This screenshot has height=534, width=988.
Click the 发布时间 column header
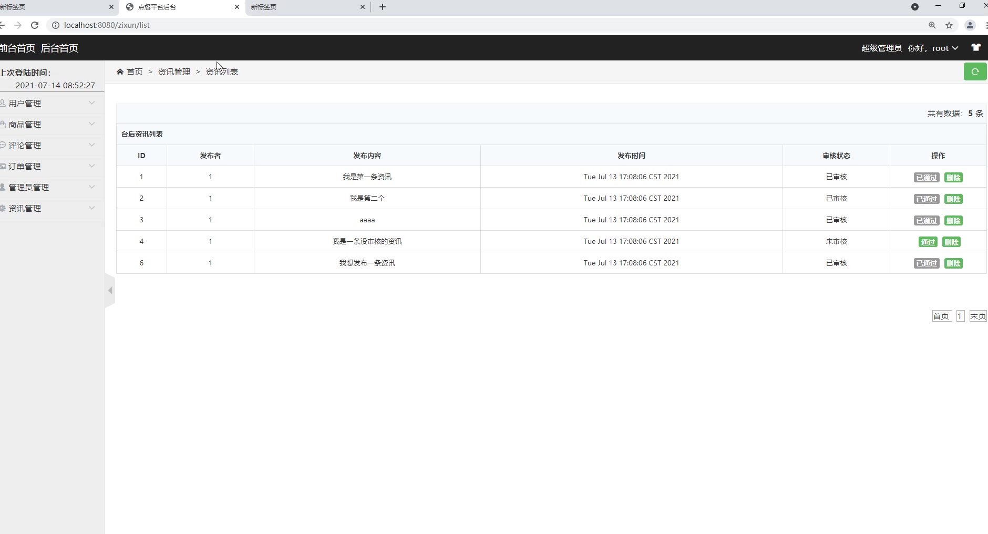click(x=631, y=156)
